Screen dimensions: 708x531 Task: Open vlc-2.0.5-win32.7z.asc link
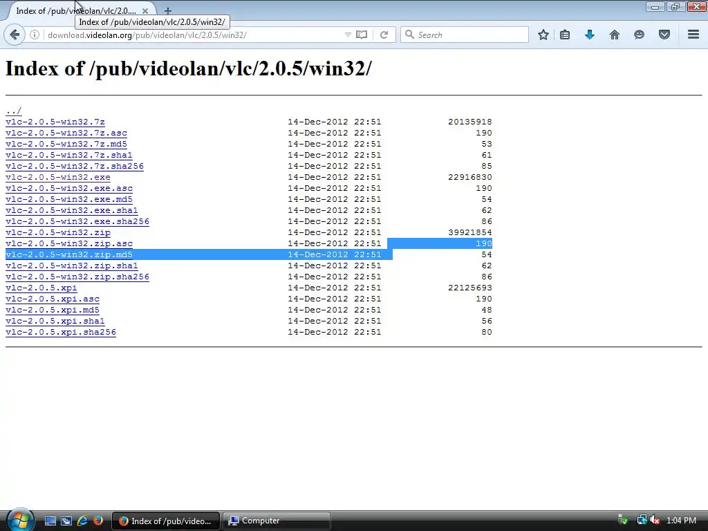coord(66,133)
